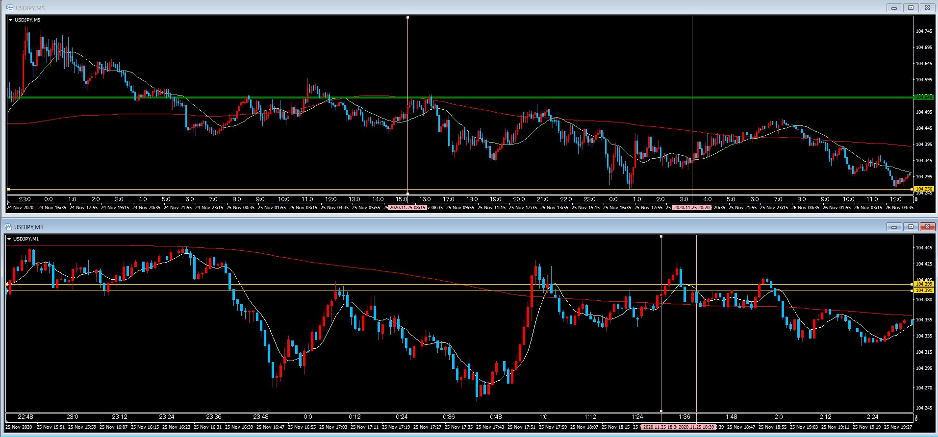The image size is (938, 437).
Task: Click the USDJPY,M5 window title text
Action: [x=30, y=8]
